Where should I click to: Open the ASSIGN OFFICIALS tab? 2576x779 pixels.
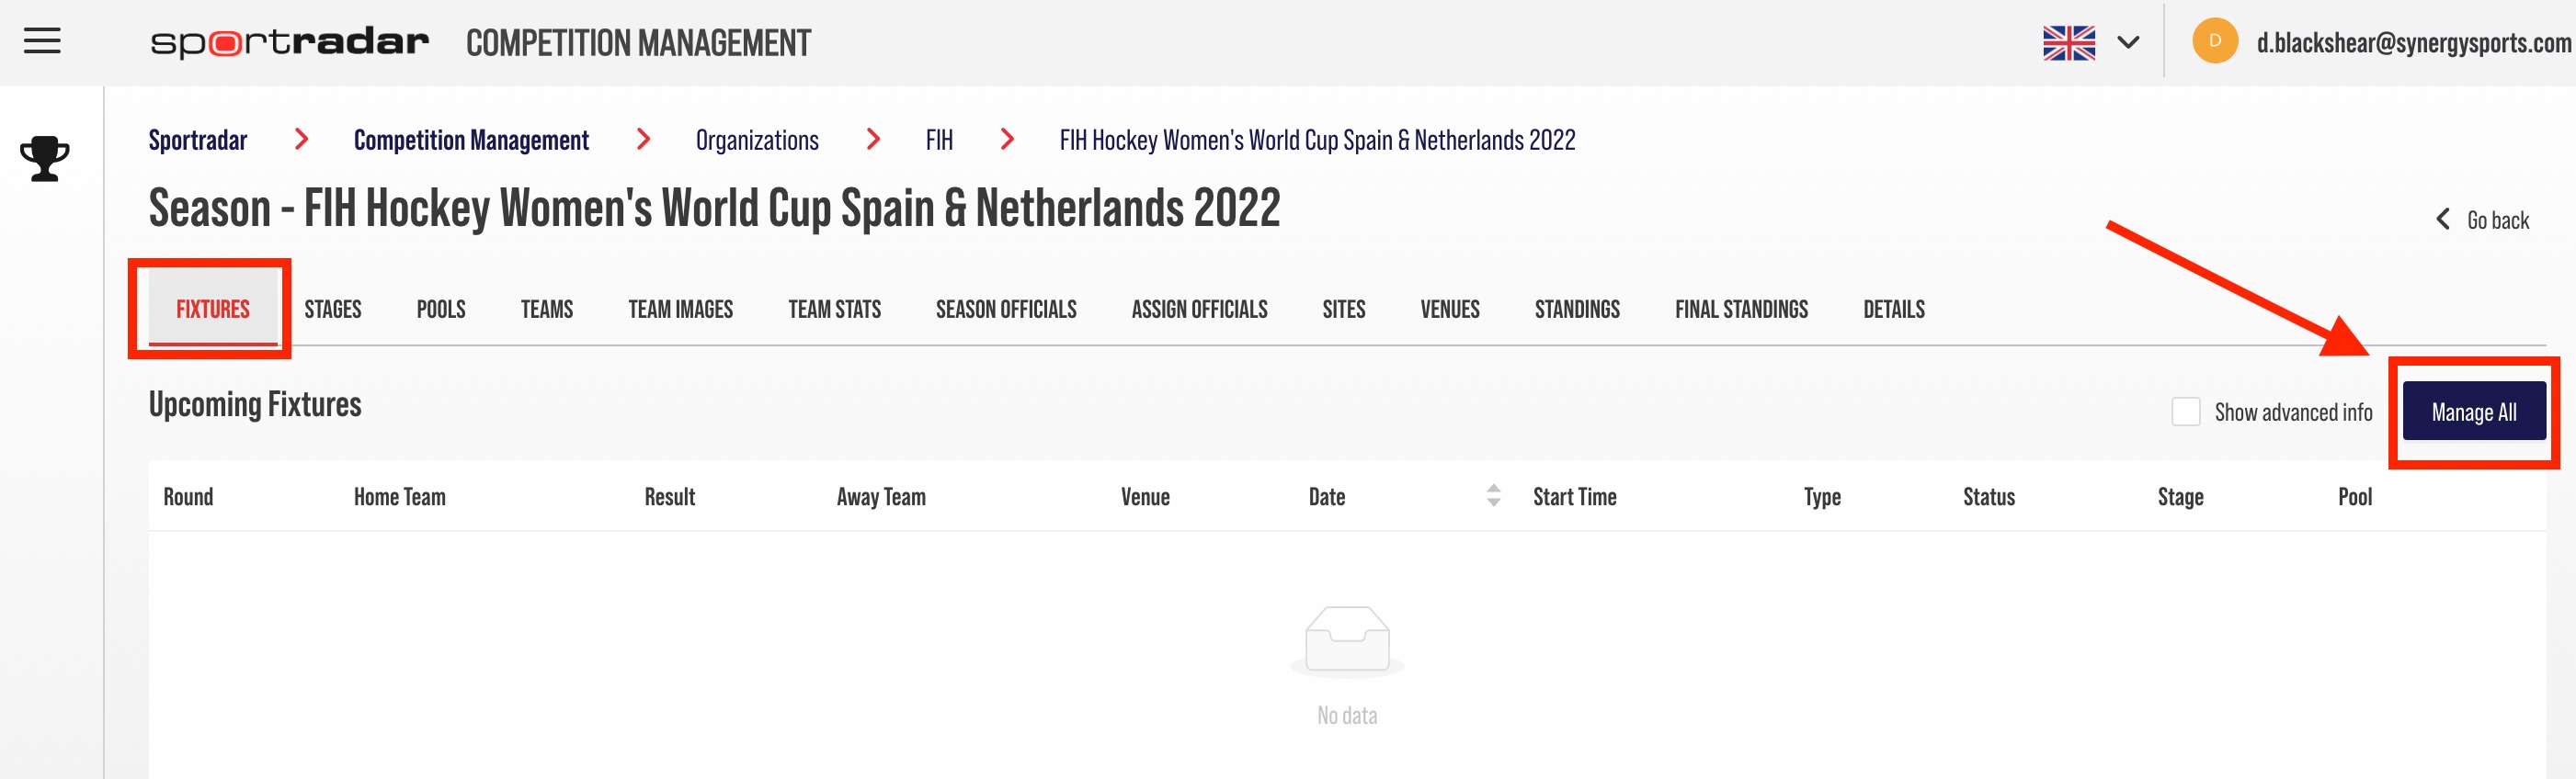pos(1199,309)
